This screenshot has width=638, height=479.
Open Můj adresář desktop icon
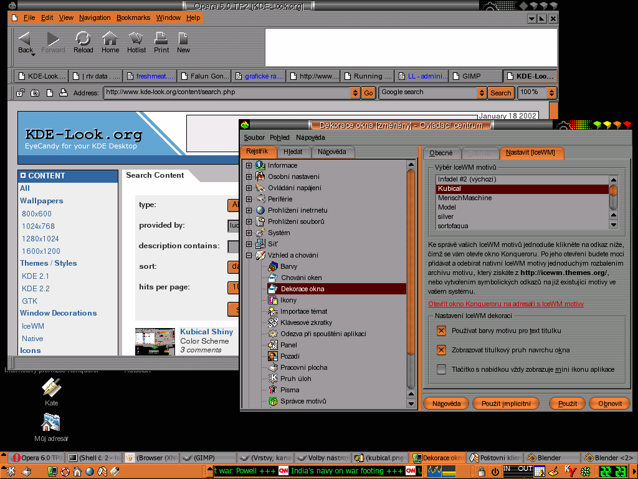pyautogui.click(x=51, y=427)
